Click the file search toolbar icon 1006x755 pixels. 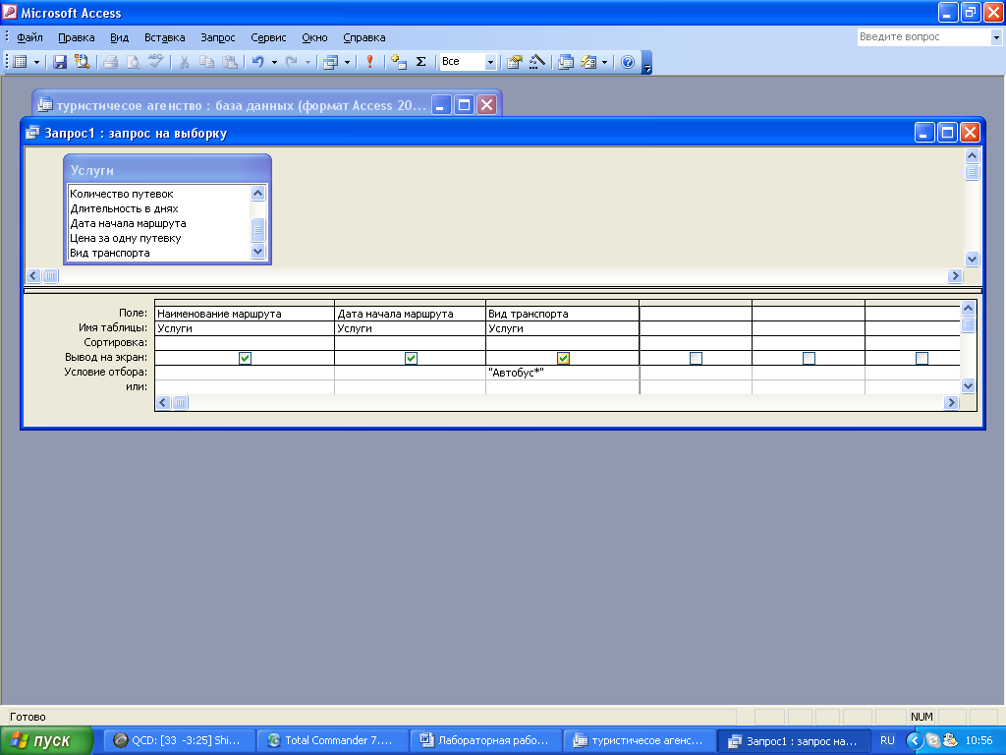pos(83,62)
